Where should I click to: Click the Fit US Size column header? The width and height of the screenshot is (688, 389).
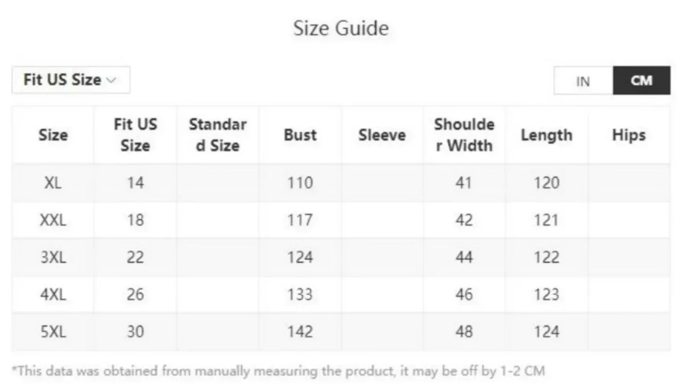point(135,135)
